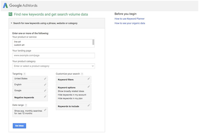Edit United States location with pencil icon

pos(45,78)
